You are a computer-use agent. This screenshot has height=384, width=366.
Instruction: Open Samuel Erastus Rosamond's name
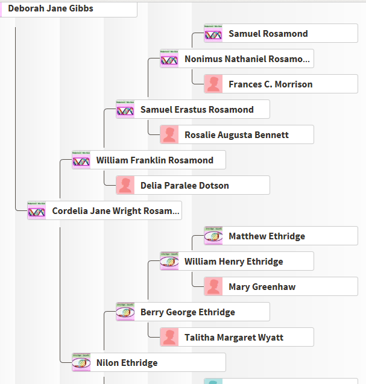(197, 110)
